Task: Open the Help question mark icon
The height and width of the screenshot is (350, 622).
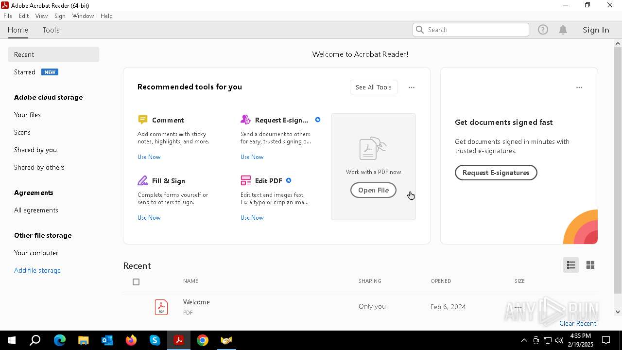Action: [x=543, y=30]
